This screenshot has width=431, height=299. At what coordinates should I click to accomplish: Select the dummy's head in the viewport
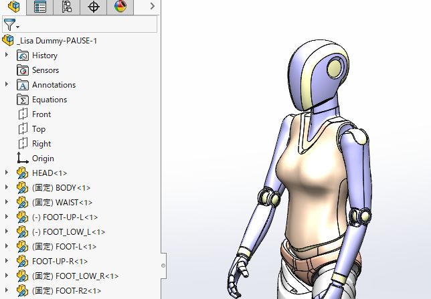pyautogui.click(x=317, y=76)
